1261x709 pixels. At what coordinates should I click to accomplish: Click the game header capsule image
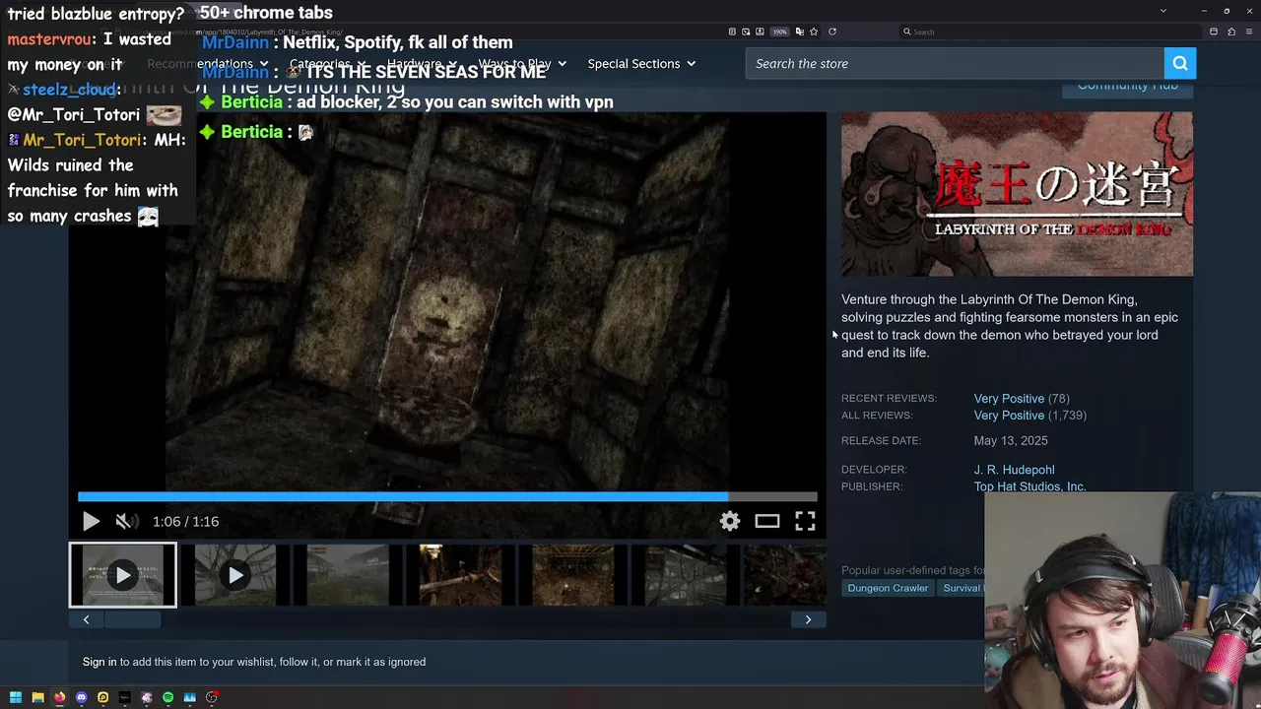pos(1017,194)
